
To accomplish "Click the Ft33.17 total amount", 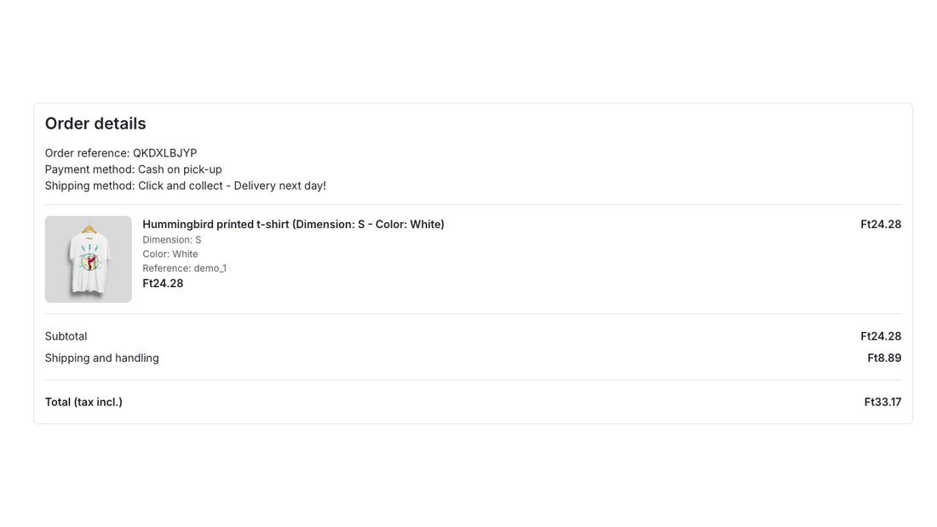I will coord(882,402).
